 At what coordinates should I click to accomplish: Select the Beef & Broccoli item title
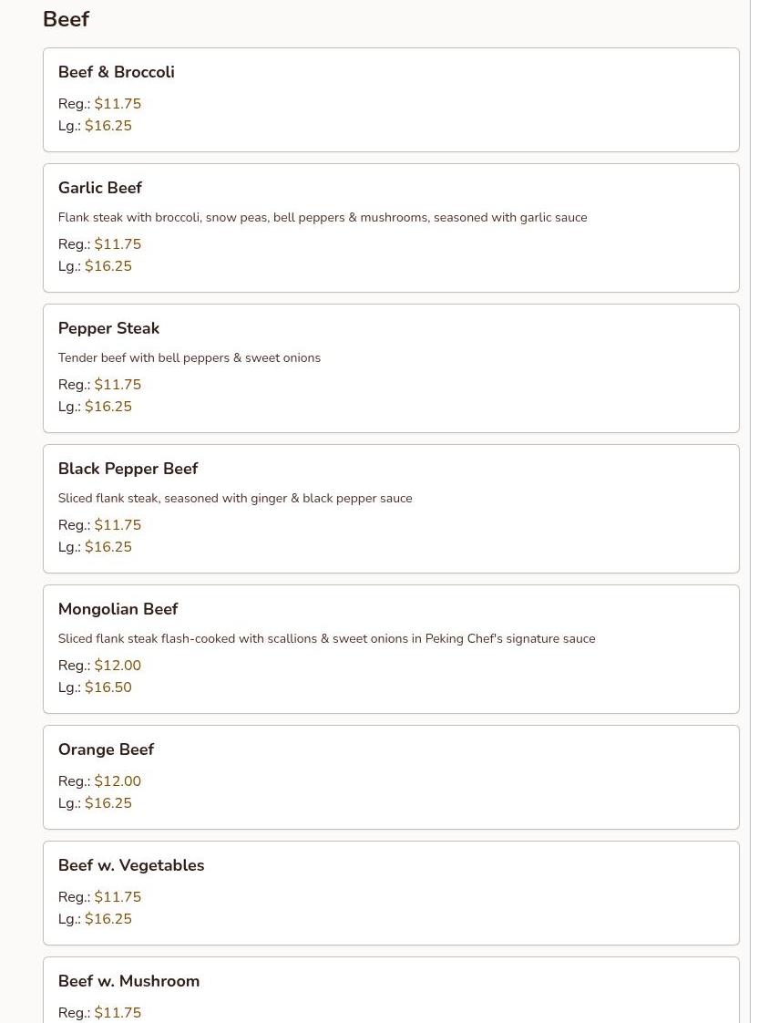116,72
